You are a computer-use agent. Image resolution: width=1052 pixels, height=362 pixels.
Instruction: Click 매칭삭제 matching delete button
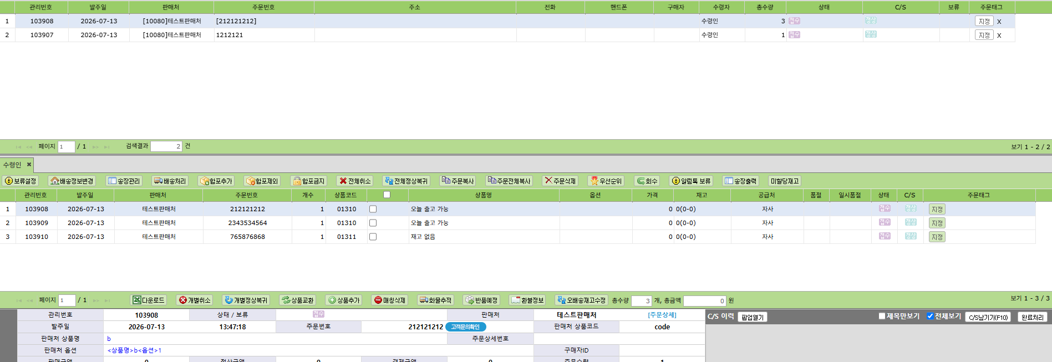click(390, 300)
